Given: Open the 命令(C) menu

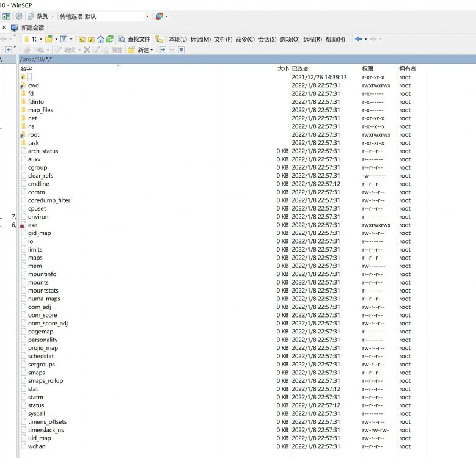Looking at the screenshot, I should pos(245,40).
